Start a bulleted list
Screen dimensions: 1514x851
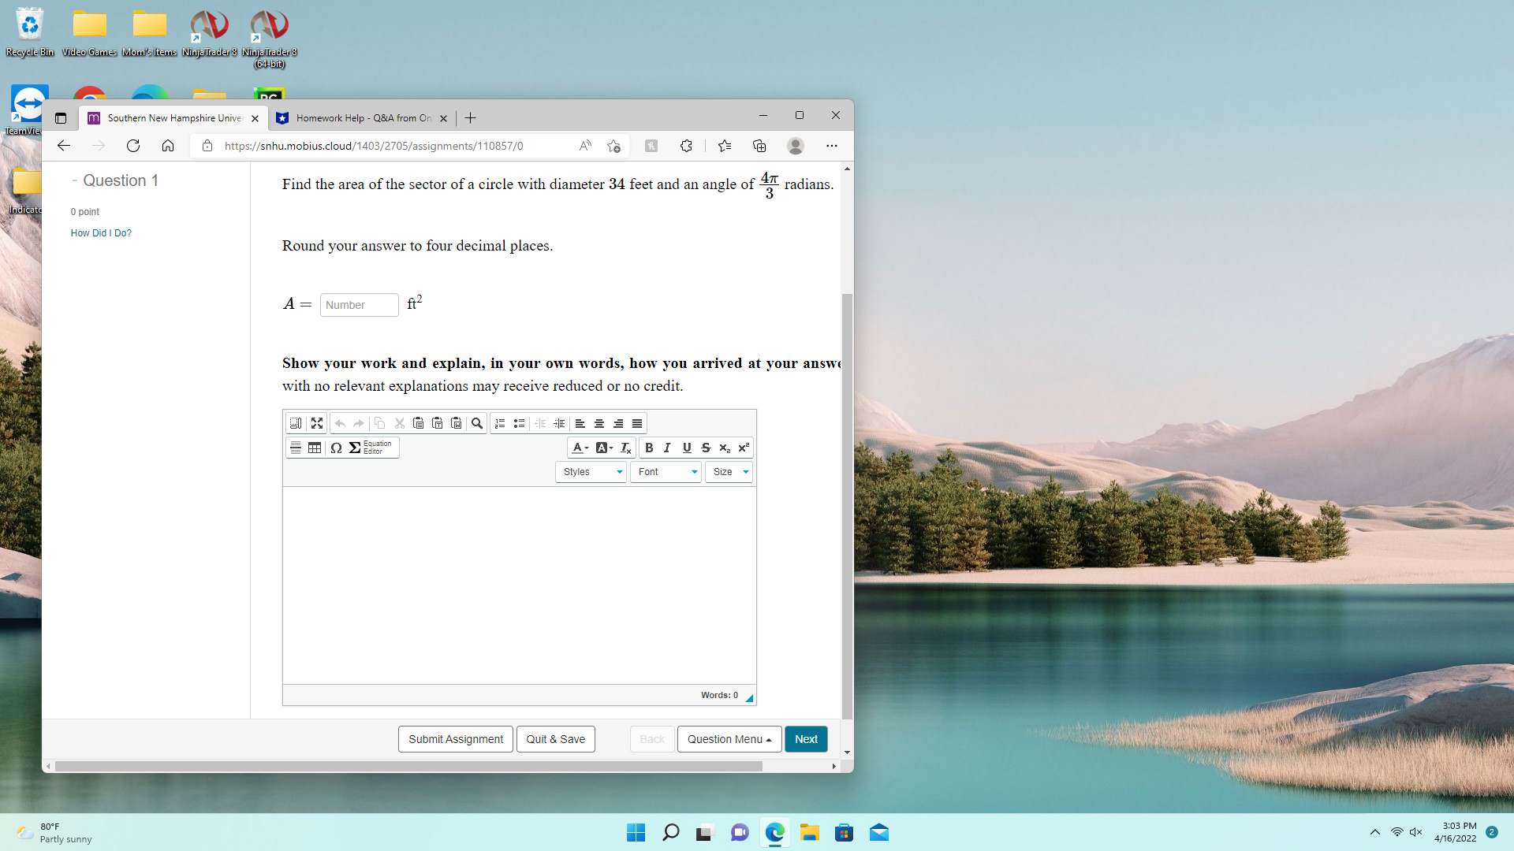pos(519,423)
